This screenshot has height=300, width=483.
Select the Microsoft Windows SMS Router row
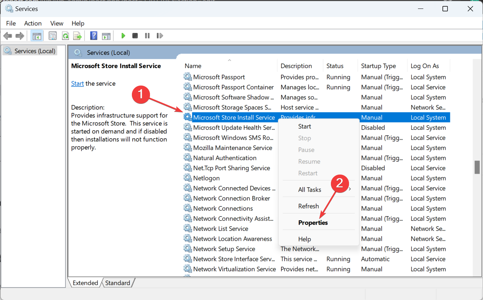pyautogui.click(x=316, y=138)
